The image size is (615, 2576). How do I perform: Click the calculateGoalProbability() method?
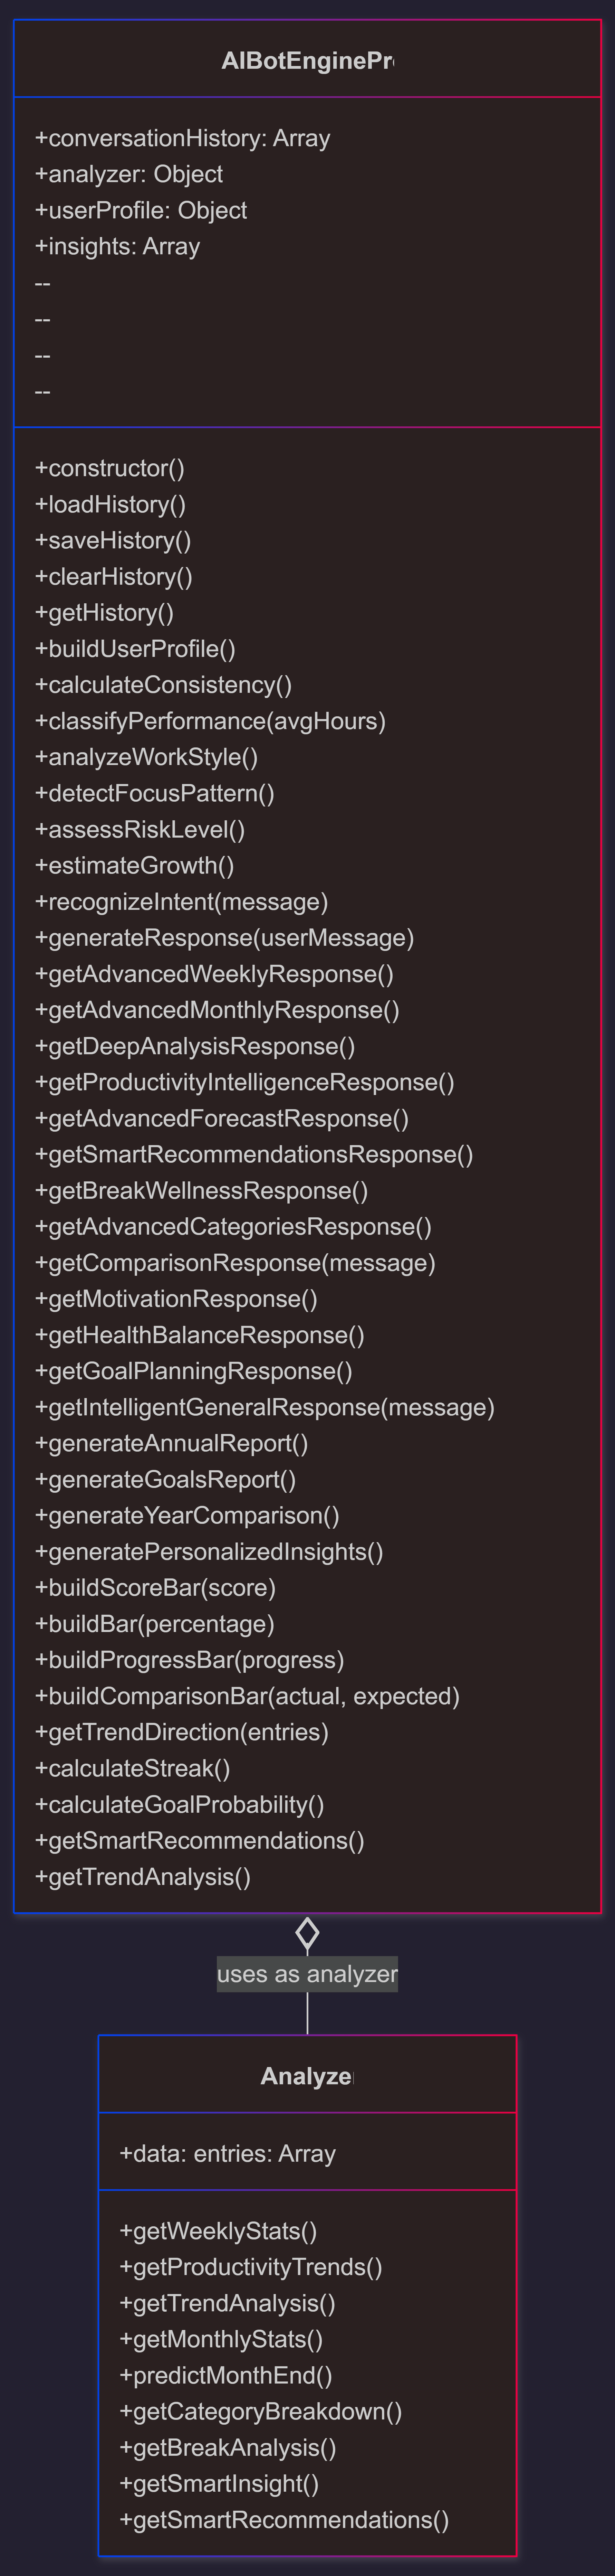[x=179, y=1804]
